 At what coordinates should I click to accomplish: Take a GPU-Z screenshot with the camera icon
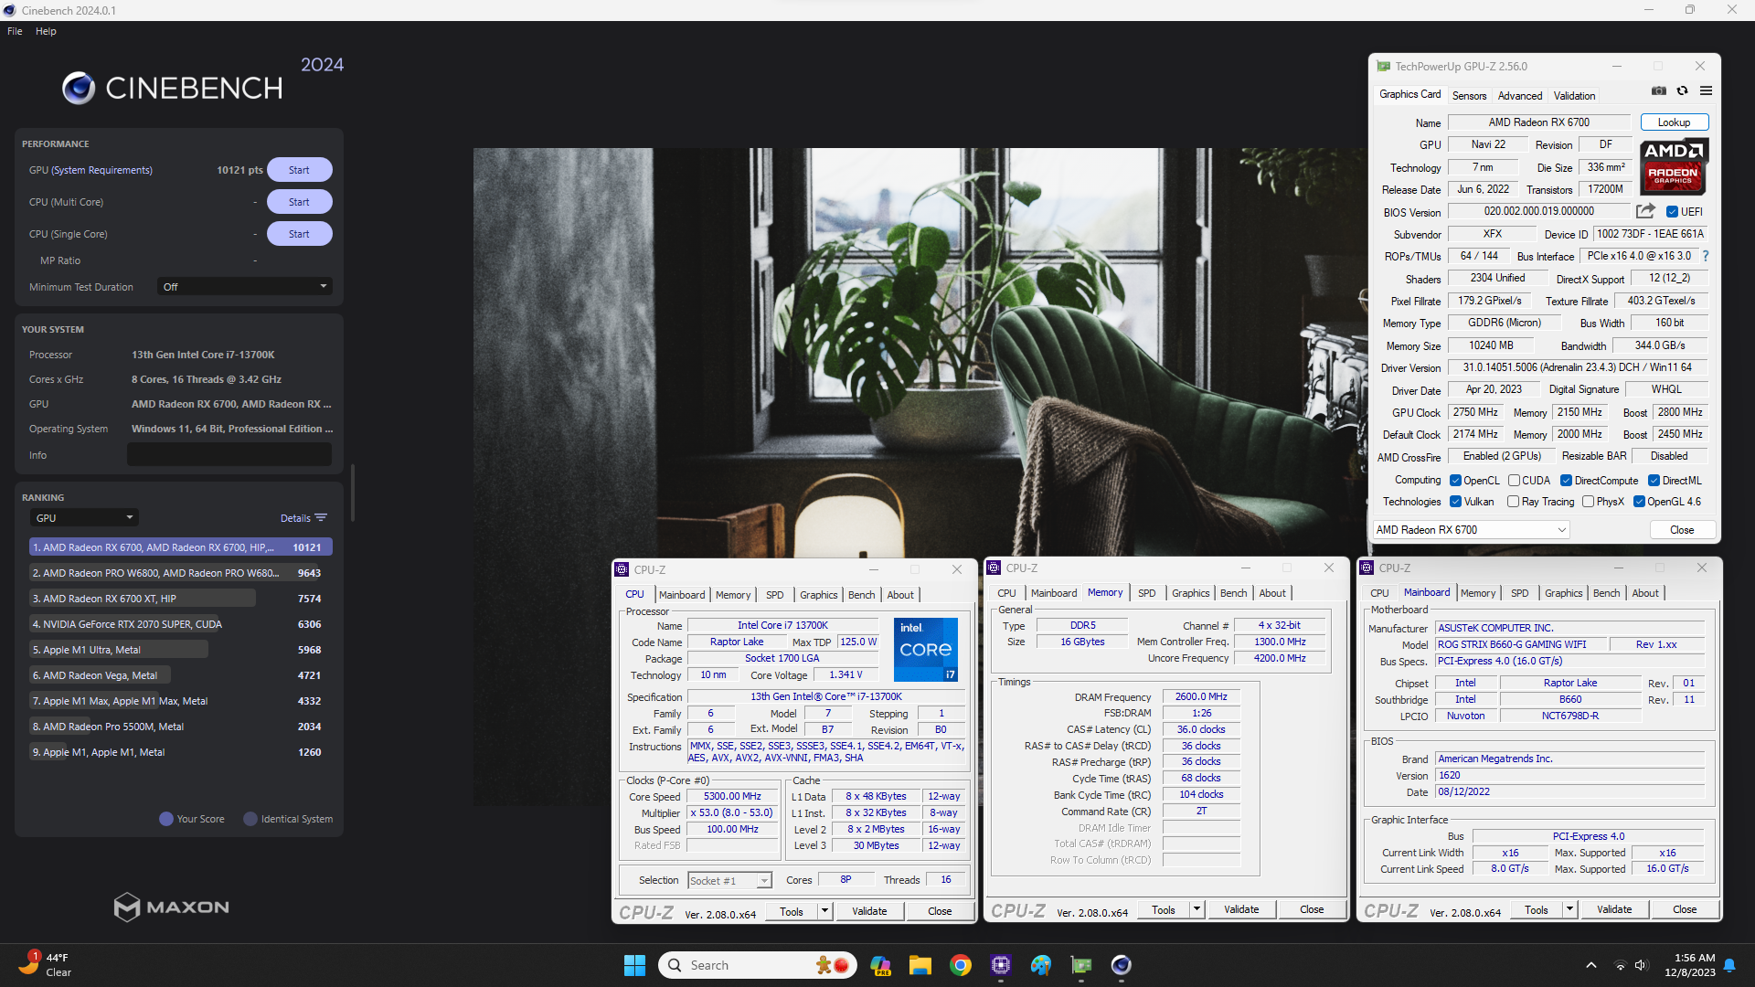coord(1659,91)
